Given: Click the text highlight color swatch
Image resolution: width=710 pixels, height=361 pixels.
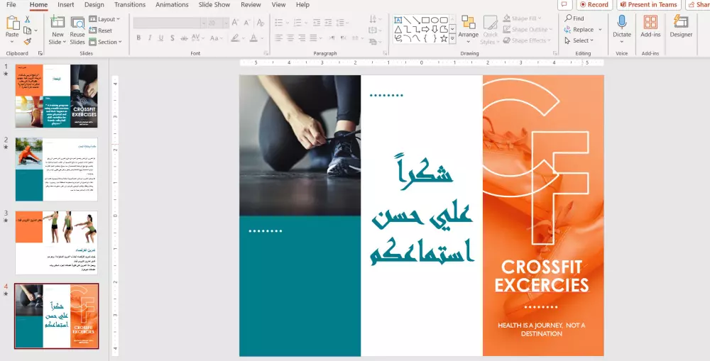Looking at the screenshot, I should coord(235,38).
